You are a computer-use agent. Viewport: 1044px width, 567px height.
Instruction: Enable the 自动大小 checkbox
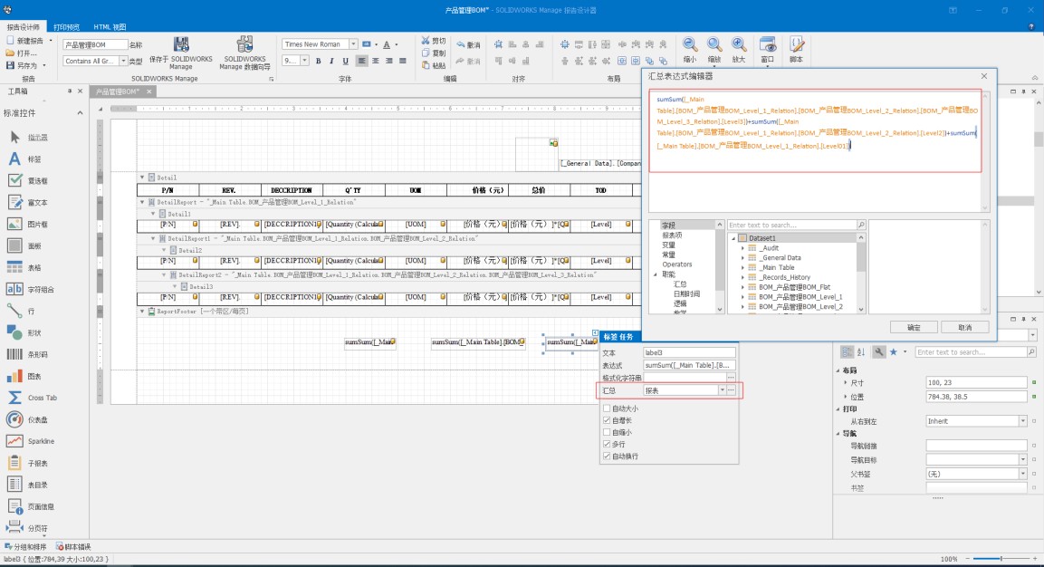[x=607, y=408]
